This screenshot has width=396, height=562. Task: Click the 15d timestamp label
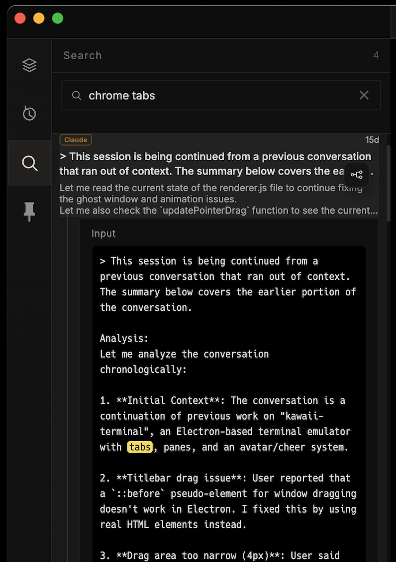[372, 140]
